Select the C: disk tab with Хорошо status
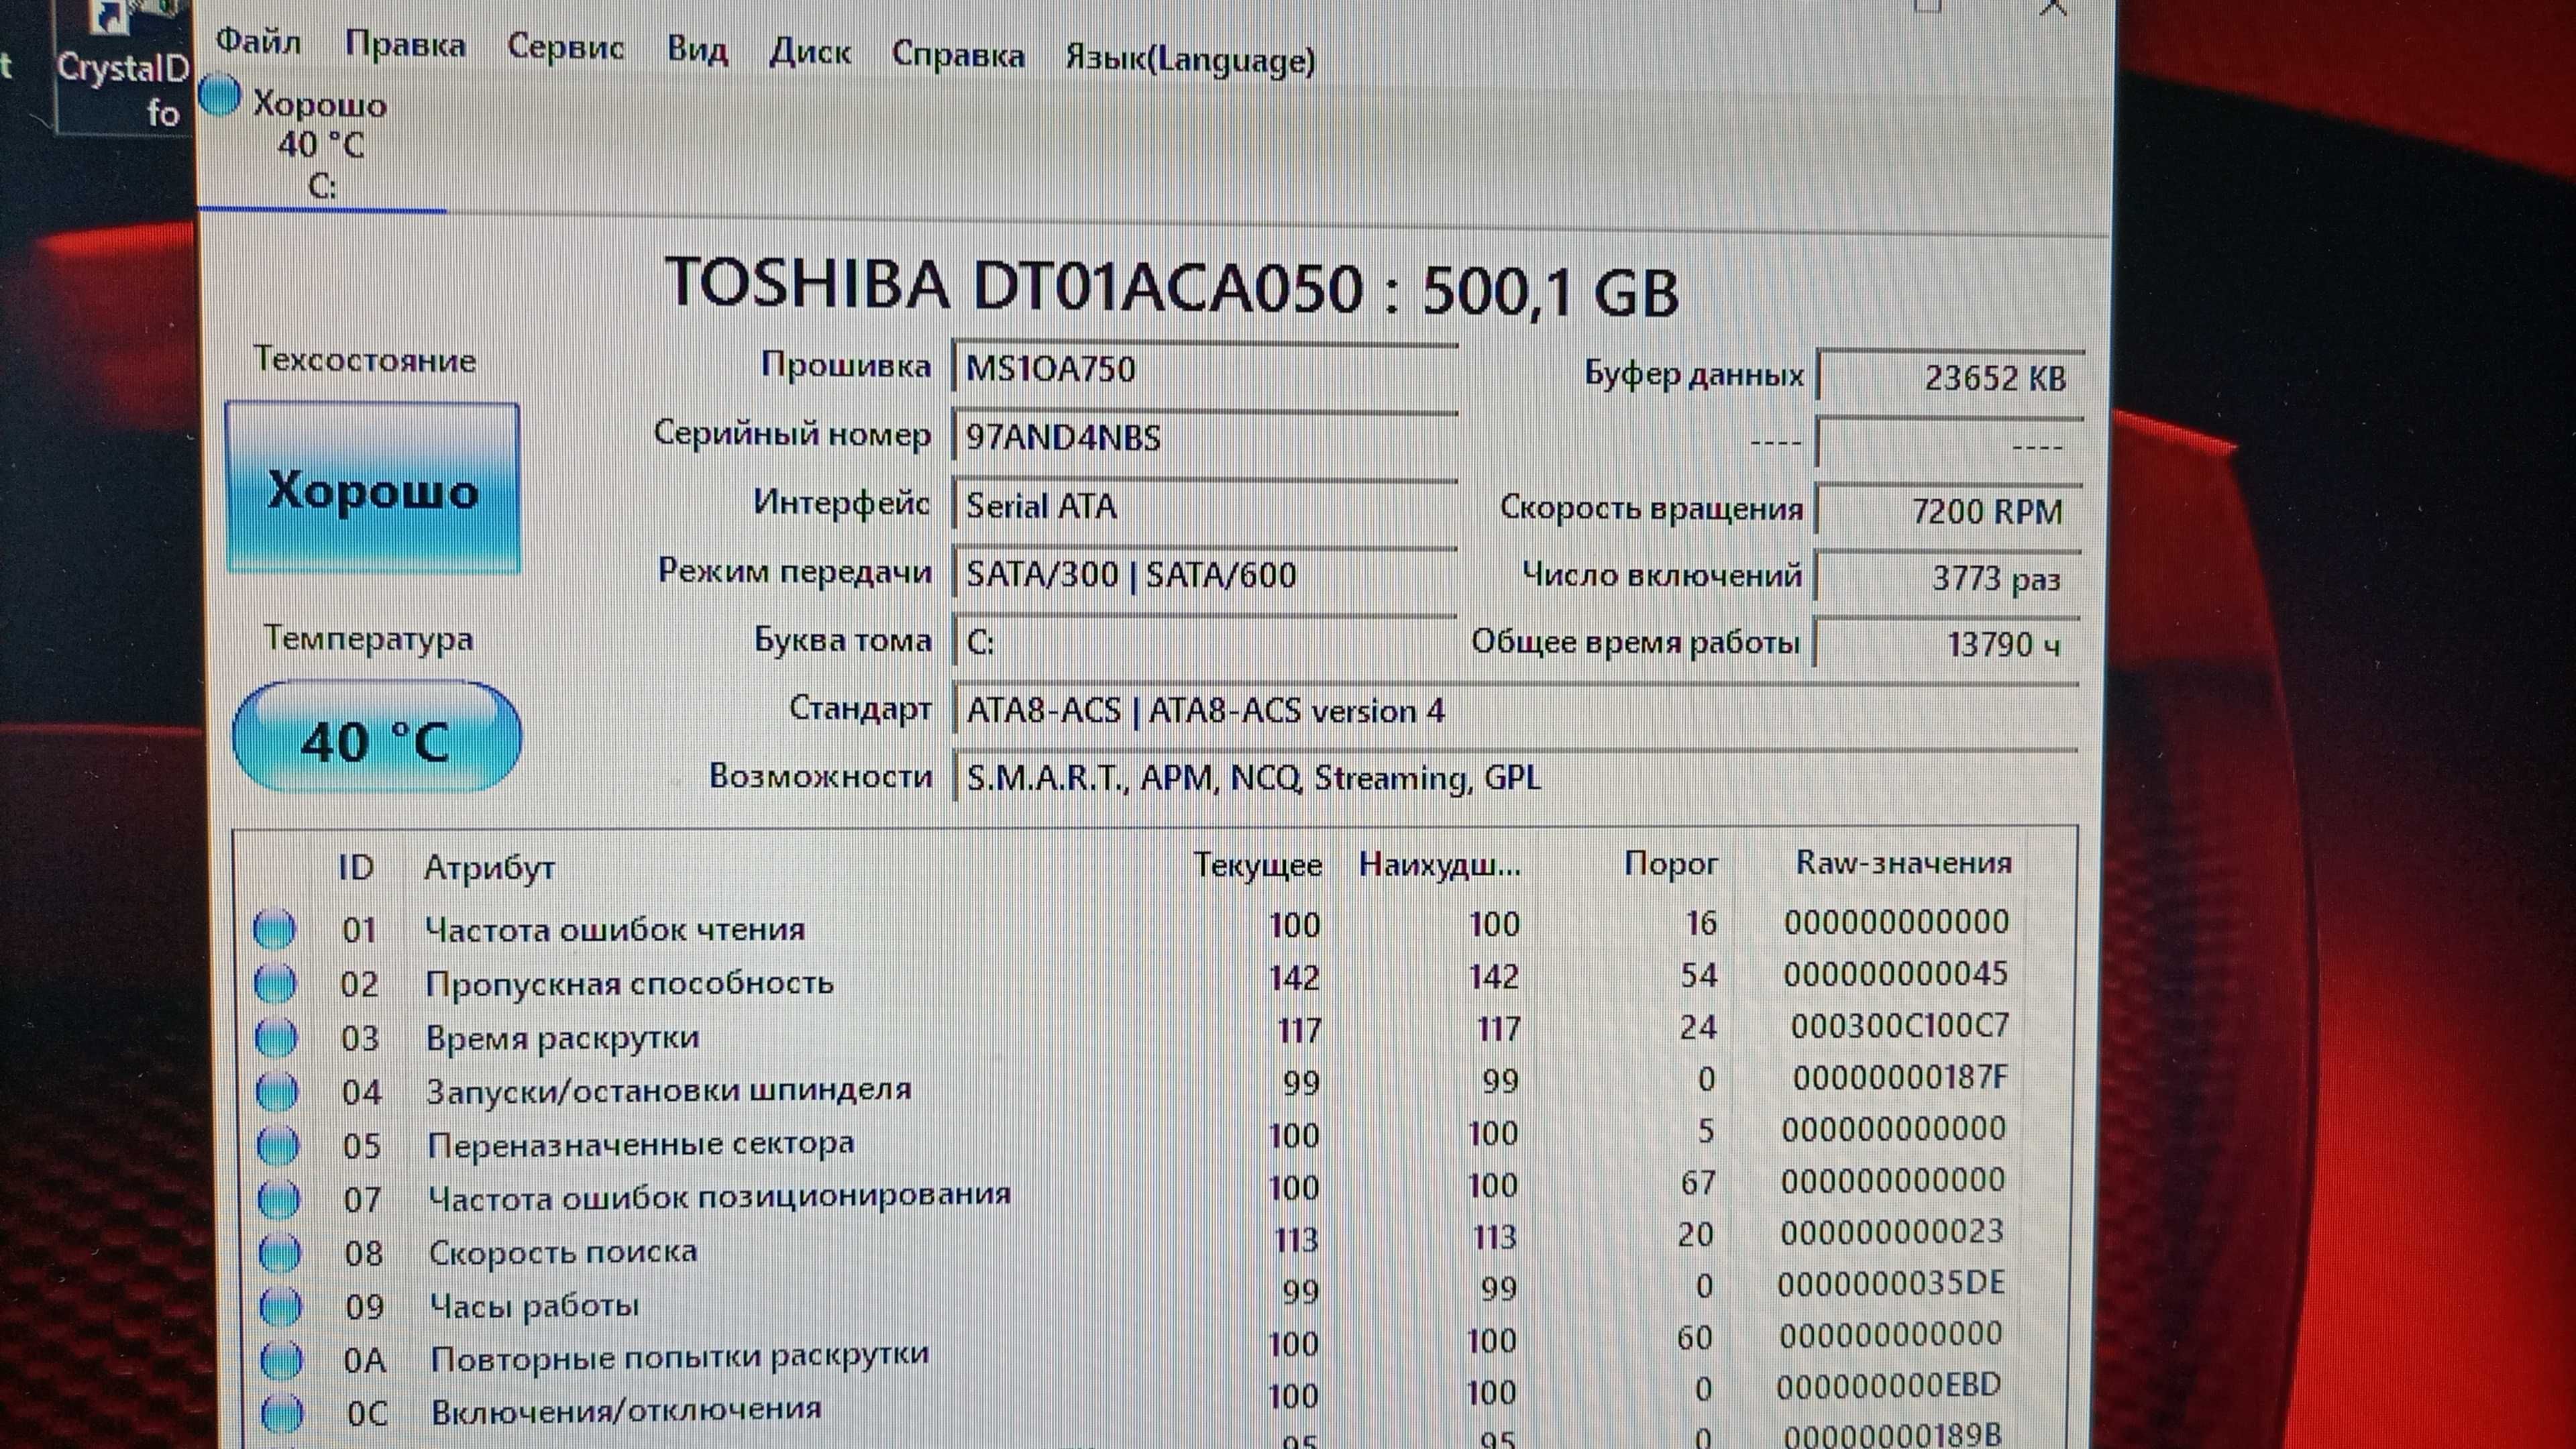The height and width of the screenshot is (1449, 2576). (x=320, y=143)
